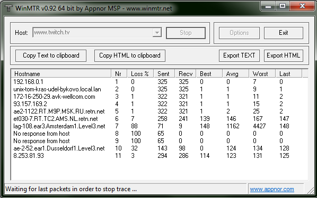This screenshot has width=317, height=198.
Task: Click the Worst value 167
Action: pyautogui.click(x=258, y=119)
